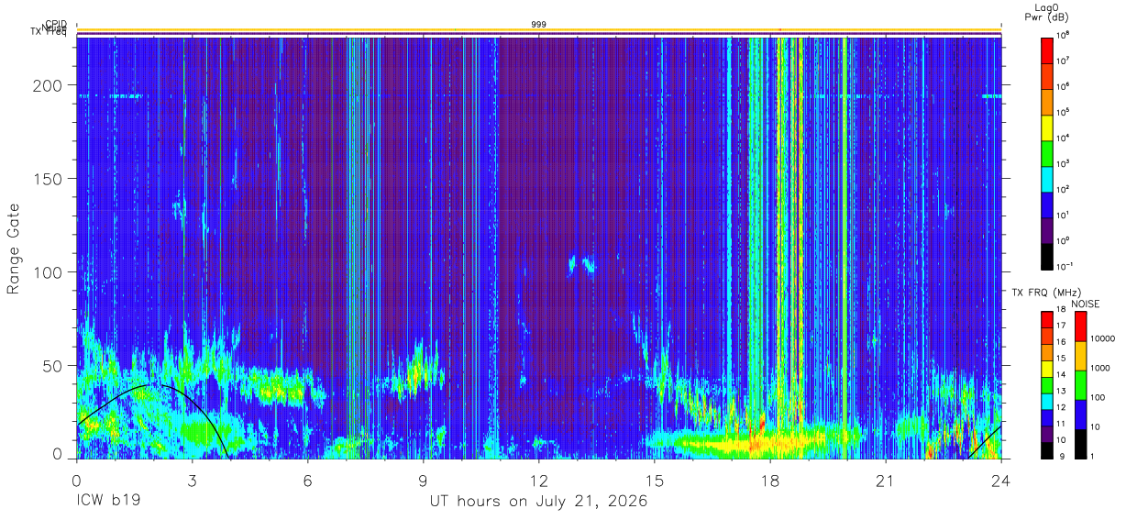The image size is (1126, 520).
Task: Select the 'UT hours on July 21, 2026' axis title
Action: click(538, 502)
